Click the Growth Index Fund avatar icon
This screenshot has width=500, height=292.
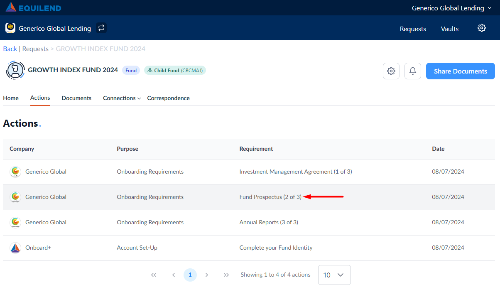click(x=15, y=70)
